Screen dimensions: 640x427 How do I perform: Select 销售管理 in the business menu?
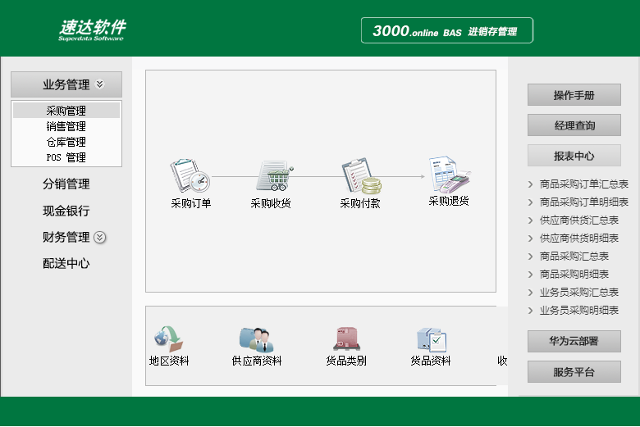click(66, 126)
